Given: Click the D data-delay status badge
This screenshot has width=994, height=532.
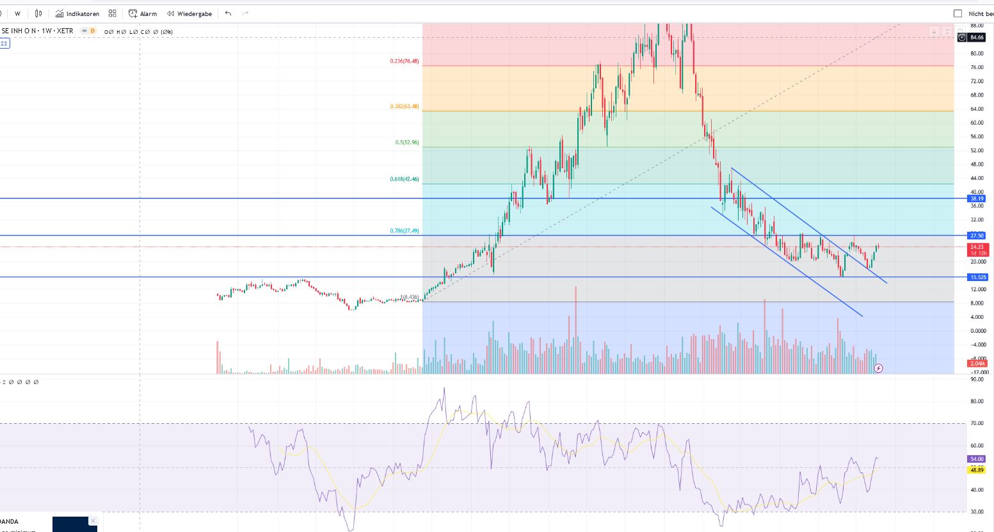Looking at the screenshot, I should pyautogui.click(x=93, y=31).
